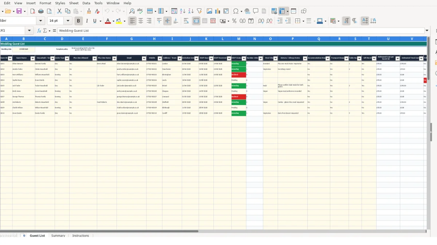437x245 pixels.
Task: Open the Borders style dropdown arrow
Action: tap(303, 21)
